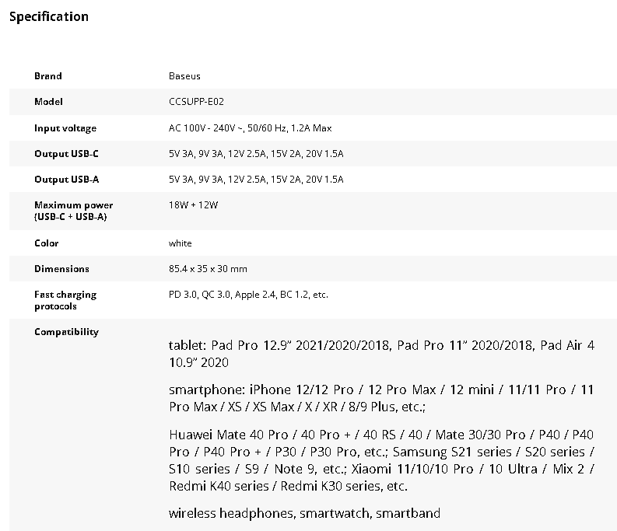617x531 pixels.
Task: Click the Model row label
Action: click(48, 102)
